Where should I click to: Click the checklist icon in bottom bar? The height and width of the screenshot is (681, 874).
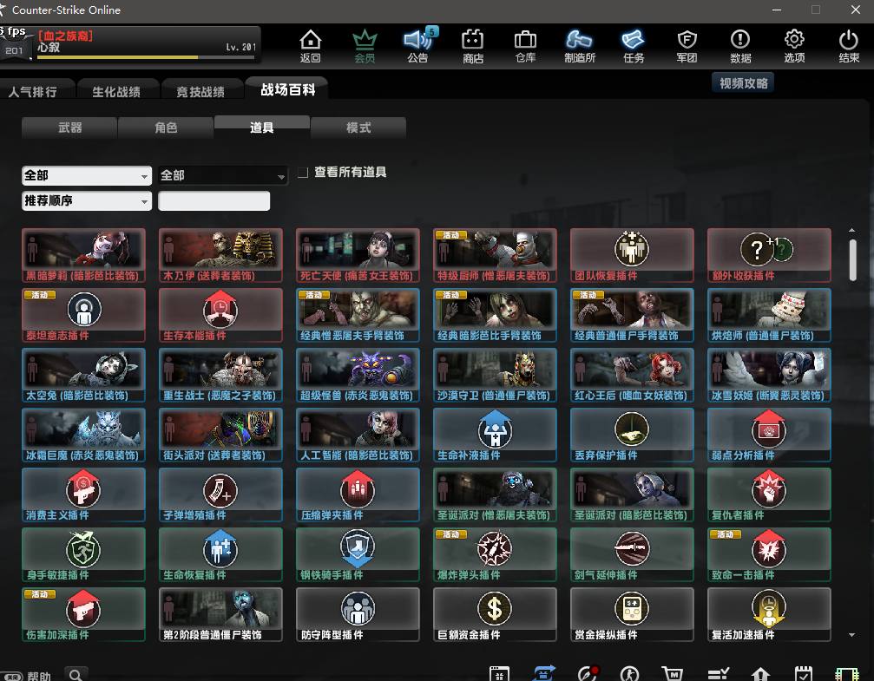click(718, 674)
